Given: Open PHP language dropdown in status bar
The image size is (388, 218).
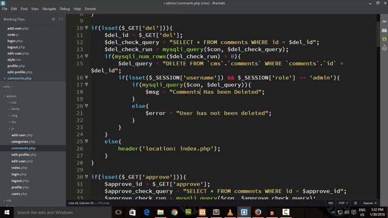Looking at the screenshot, I should click(343, 203).
